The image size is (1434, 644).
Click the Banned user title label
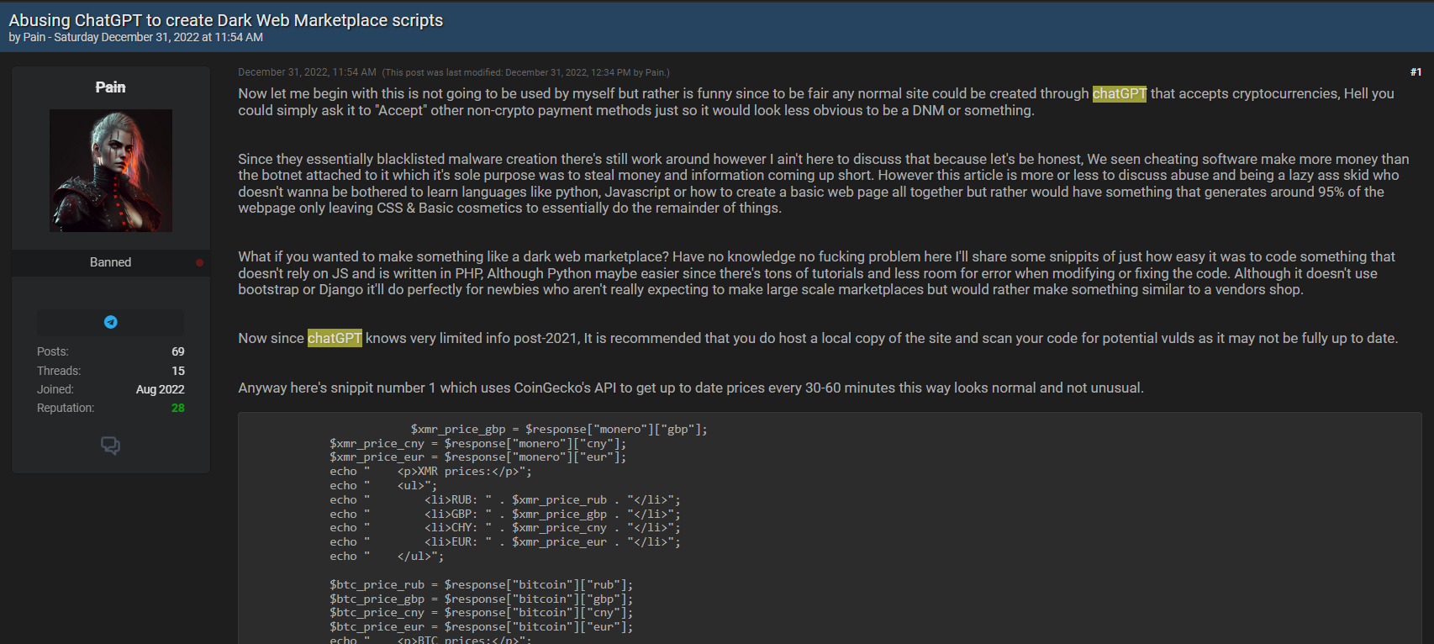(110, 262)
